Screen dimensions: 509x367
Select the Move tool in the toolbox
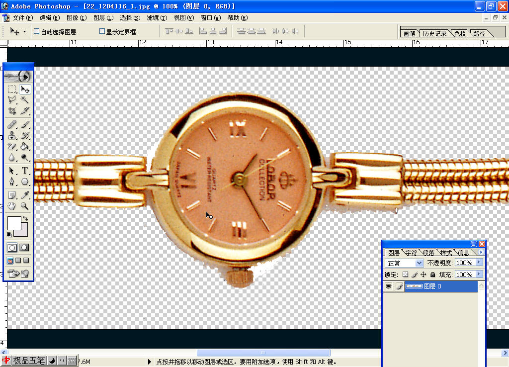25,89
